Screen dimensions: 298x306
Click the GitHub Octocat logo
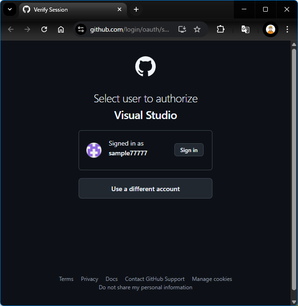[x=146, y=67]
